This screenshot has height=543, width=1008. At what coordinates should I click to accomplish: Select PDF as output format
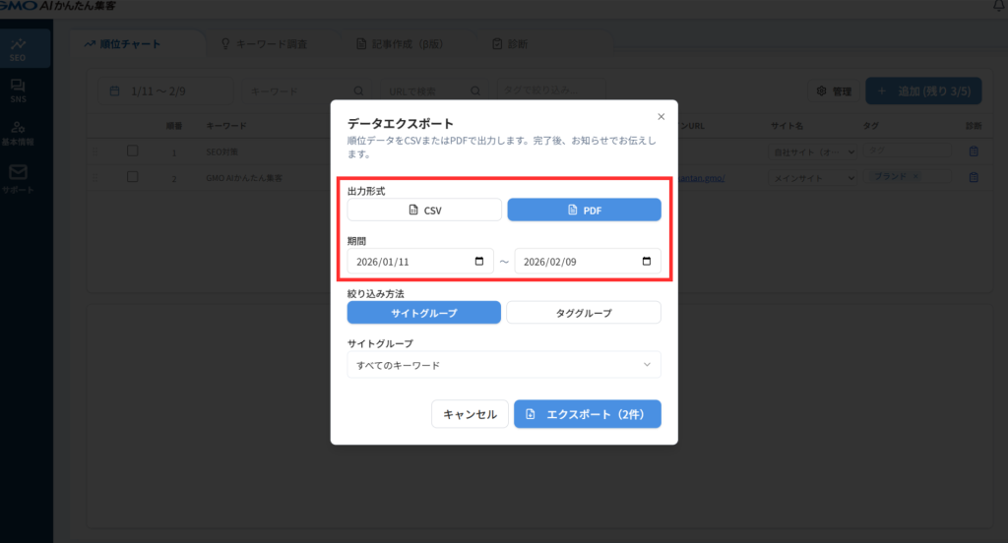click(584, 211)
